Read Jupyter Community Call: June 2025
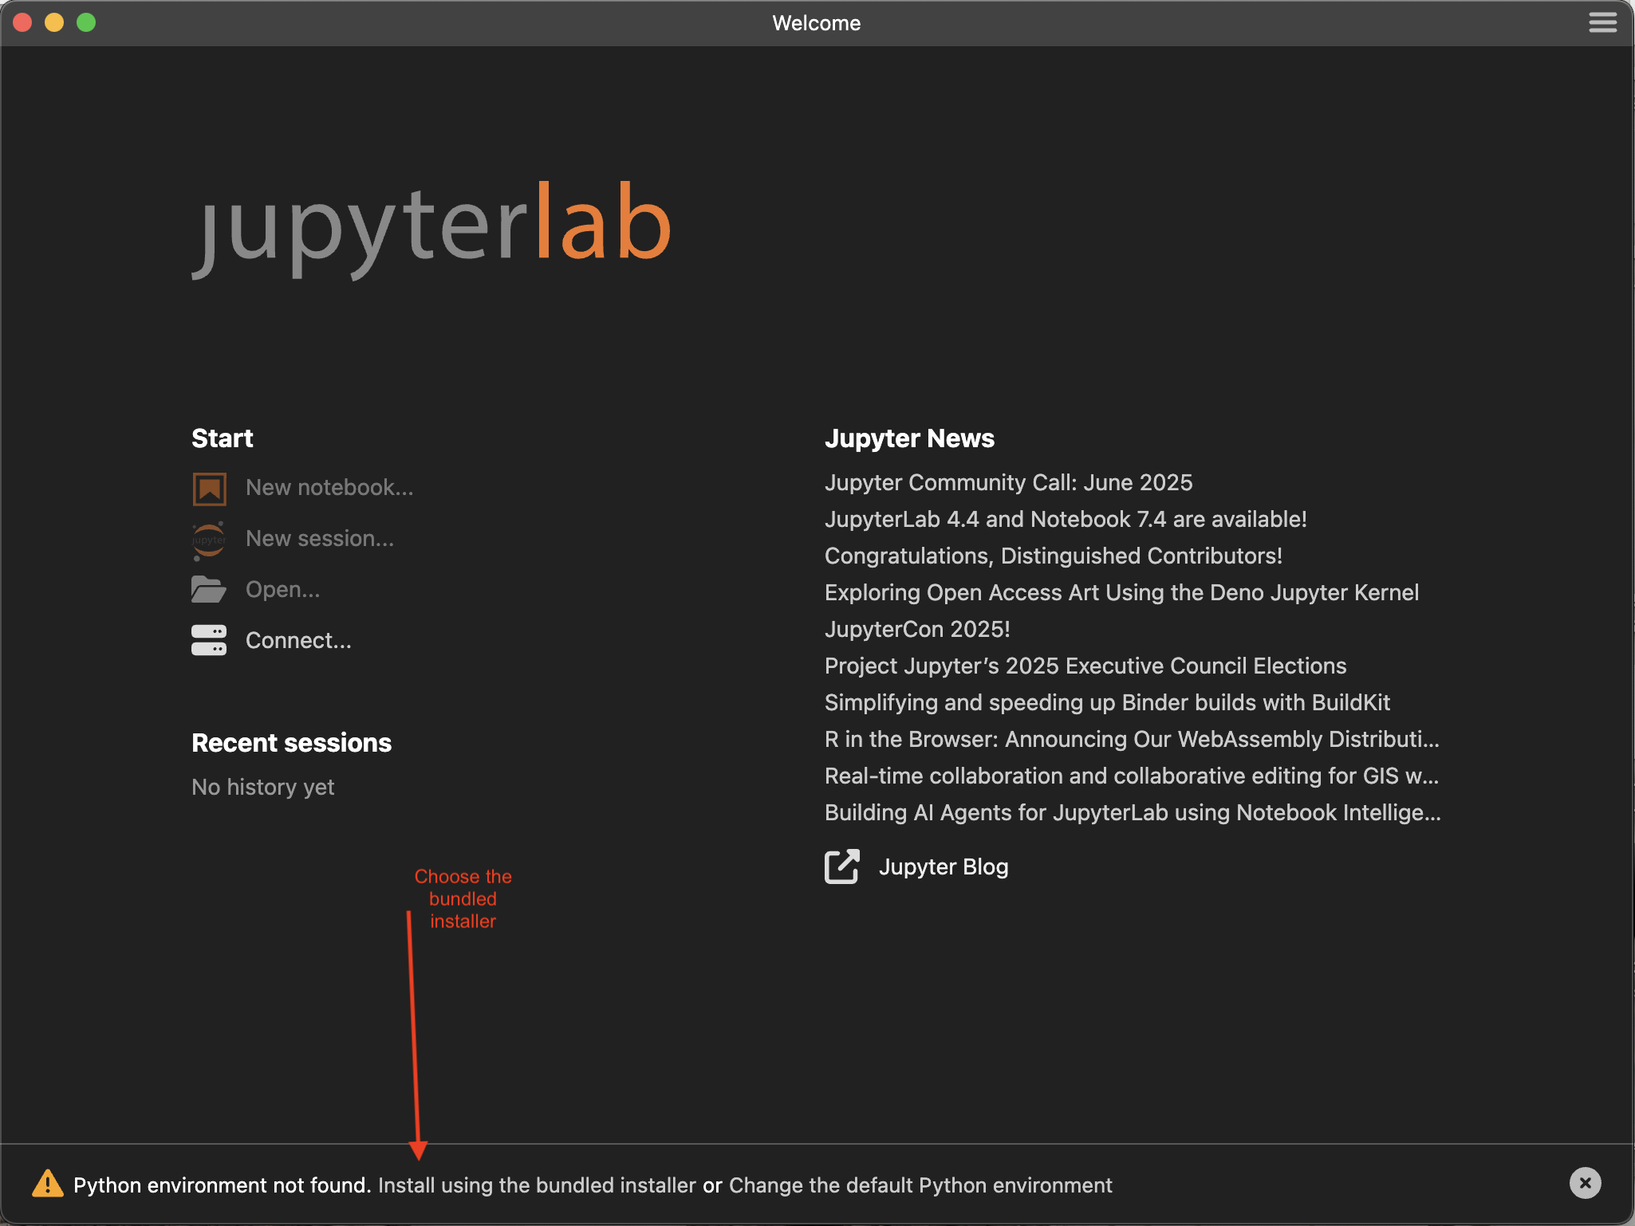The height and width of the screenshot is (1226, 1635). click(1009, 483)
